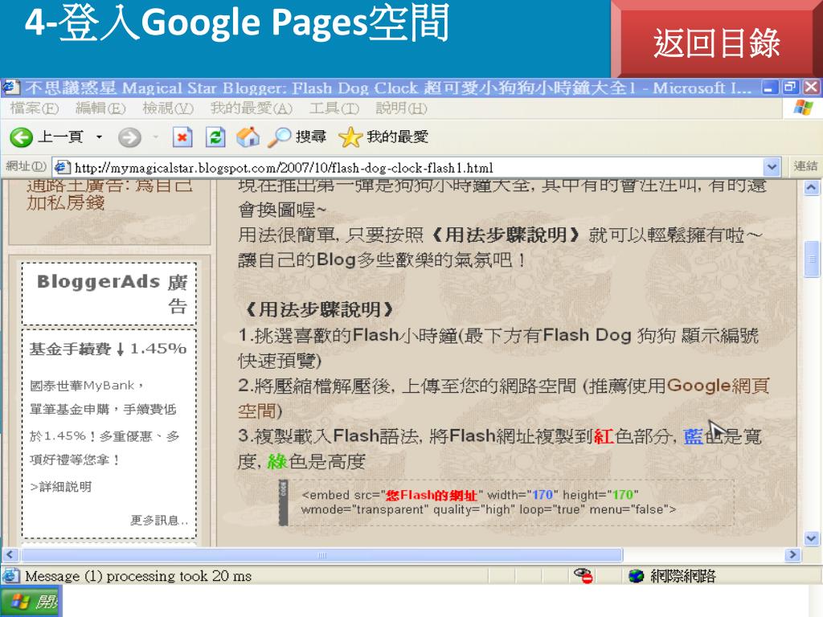Click the status bar page icon
The width and height of the screenshot is (823, 617).
pyautogui.click(x=10, y=576)
